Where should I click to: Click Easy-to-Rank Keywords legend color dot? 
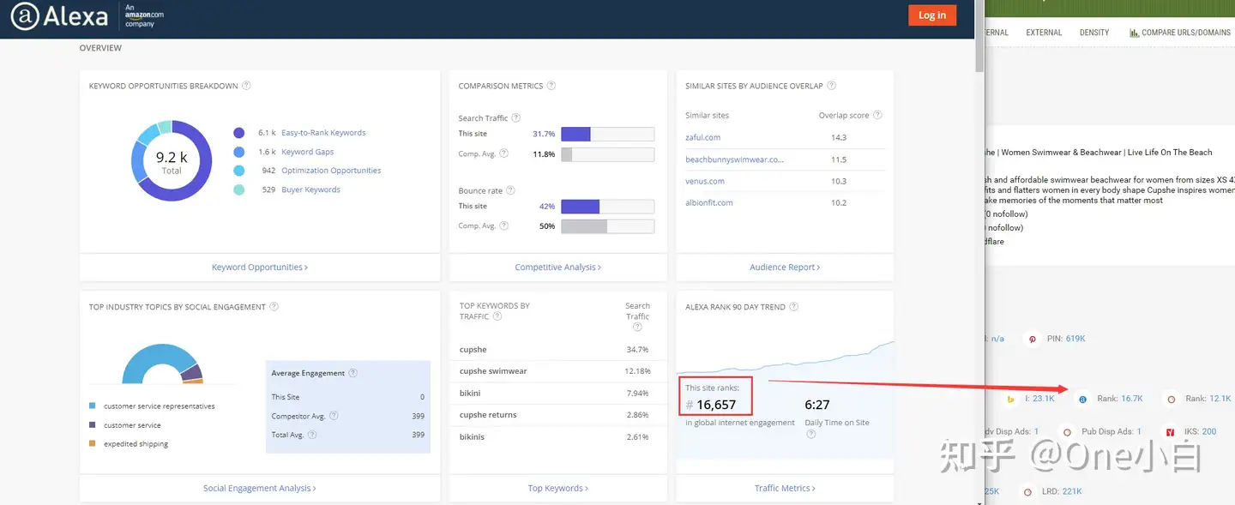pos(239,133)
